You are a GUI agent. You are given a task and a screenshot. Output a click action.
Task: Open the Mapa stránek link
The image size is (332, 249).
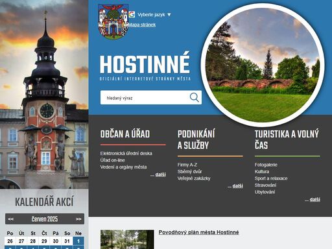pos(142,25)
